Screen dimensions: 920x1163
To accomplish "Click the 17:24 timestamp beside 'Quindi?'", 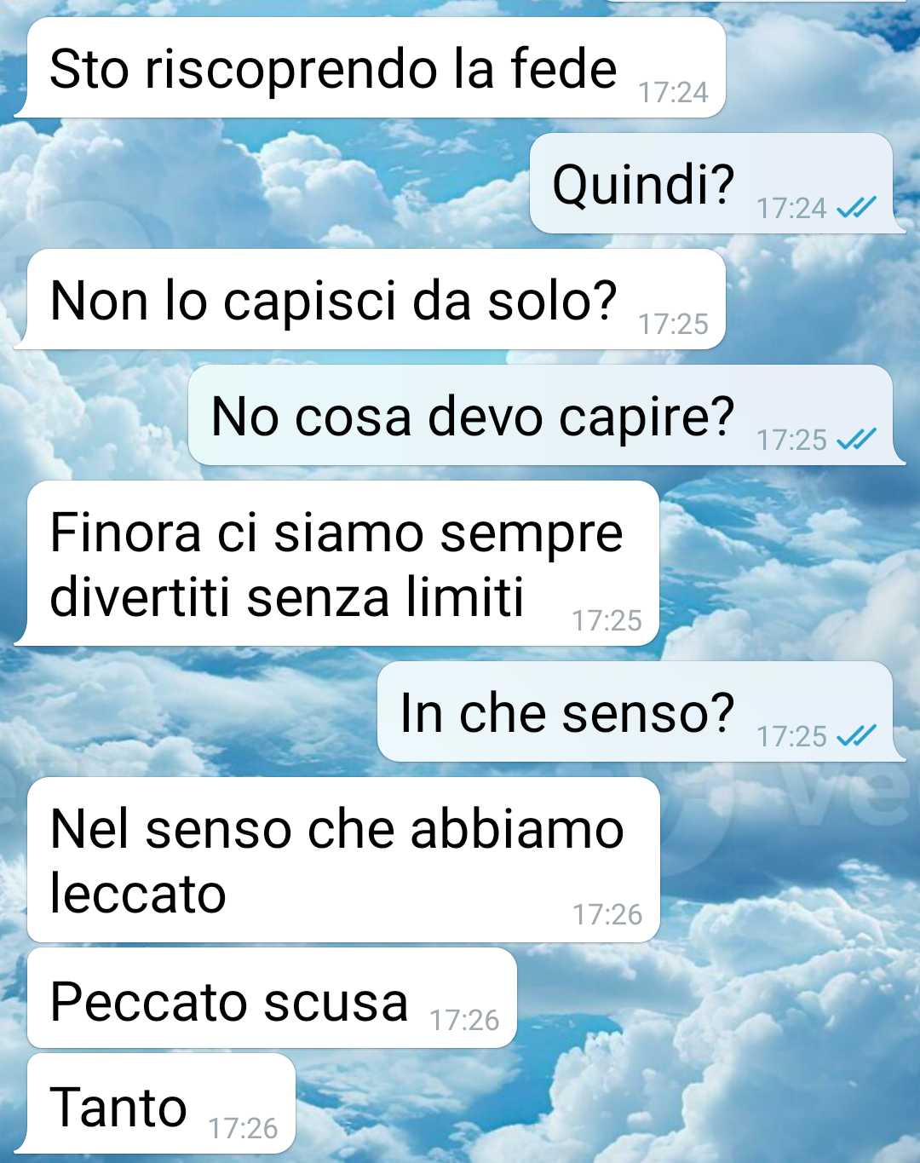I will point(791,208).
